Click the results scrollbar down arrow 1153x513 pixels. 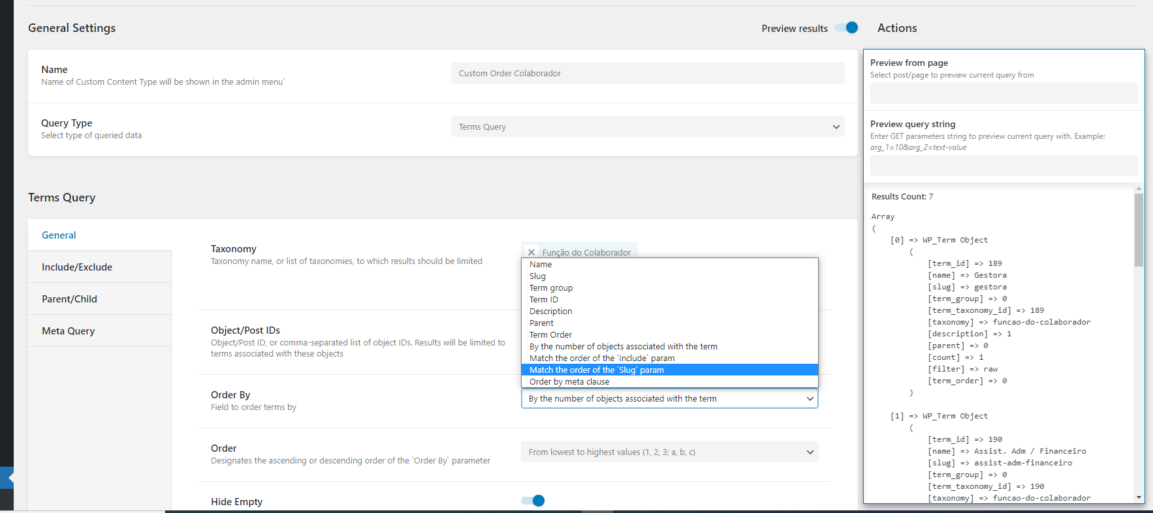tap(1139, 497)
